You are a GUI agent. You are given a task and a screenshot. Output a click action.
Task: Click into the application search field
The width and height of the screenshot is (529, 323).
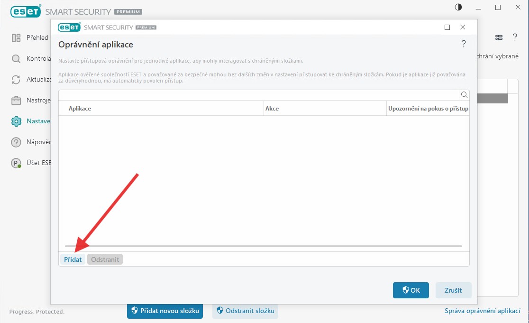[x=258, y=95]
